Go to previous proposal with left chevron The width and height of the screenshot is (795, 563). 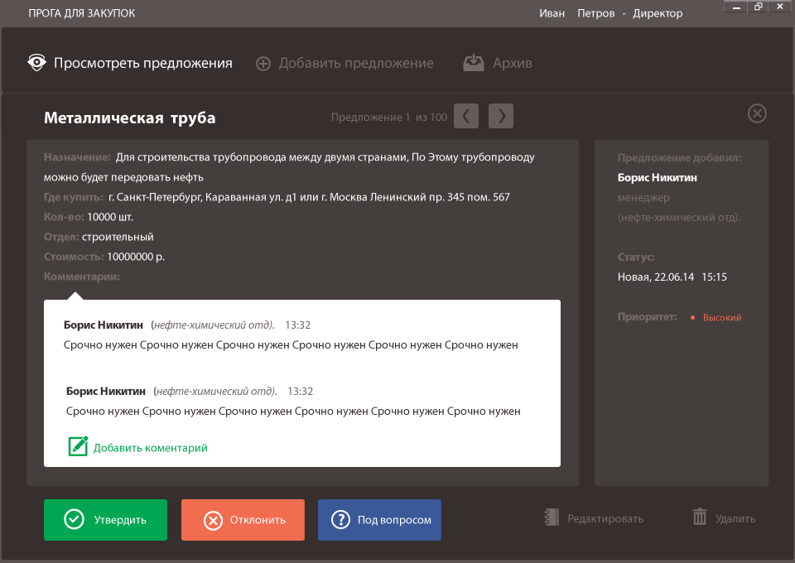(x=467, y=117)
